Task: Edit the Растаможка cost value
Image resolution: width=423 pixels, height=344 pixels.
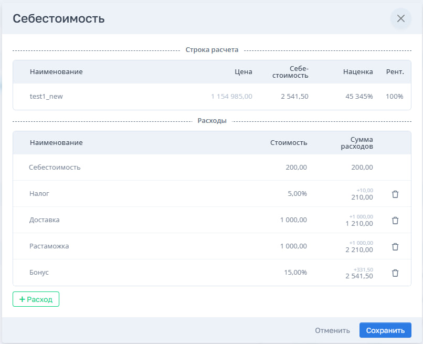Action: 293,246
